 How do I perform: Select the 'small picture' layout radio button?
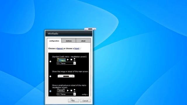coord(50,91)
